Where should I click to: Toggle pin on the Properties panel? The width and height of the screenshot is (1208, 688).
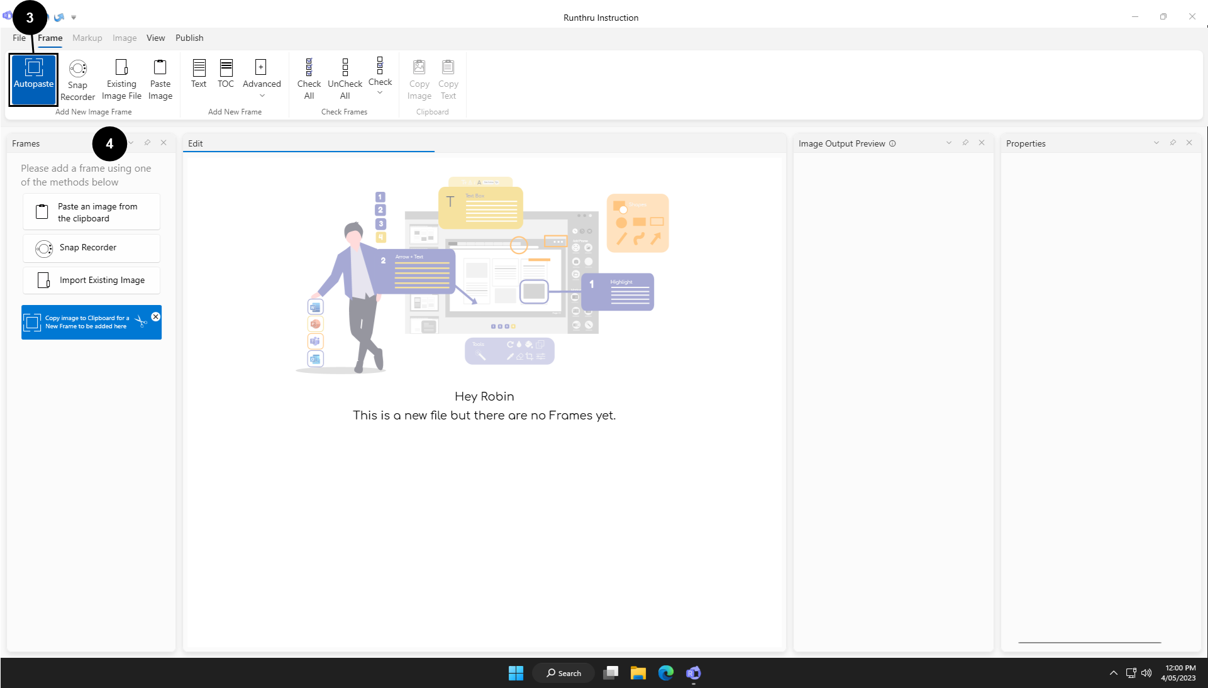1173,143
